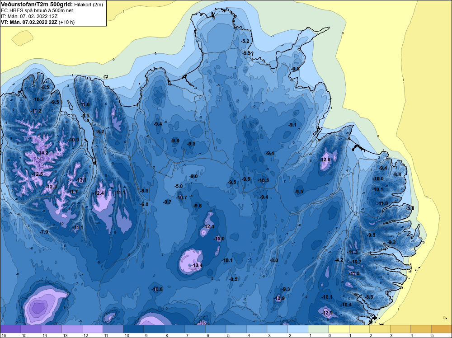Screen dimensions: 452x338
Task: Click the -14.2 temperature label
Action: point(42,153)
